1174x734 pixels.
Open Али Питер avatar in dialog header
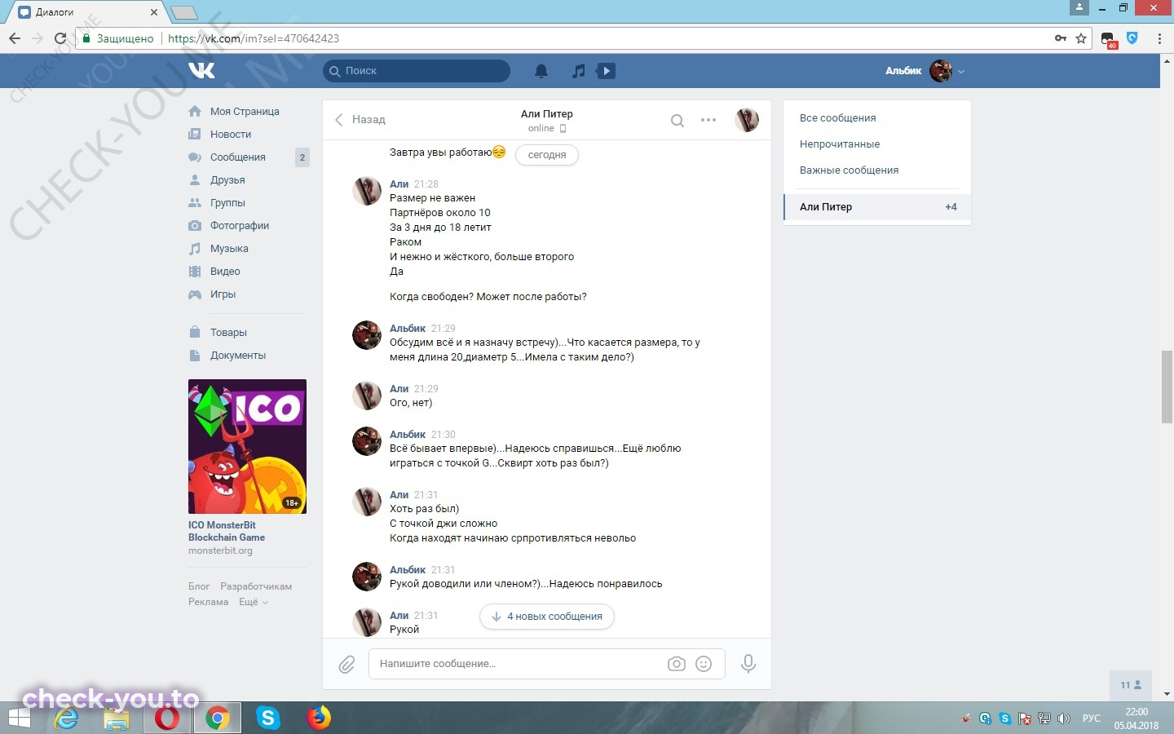pyautogui.click(x=747, y=120)
